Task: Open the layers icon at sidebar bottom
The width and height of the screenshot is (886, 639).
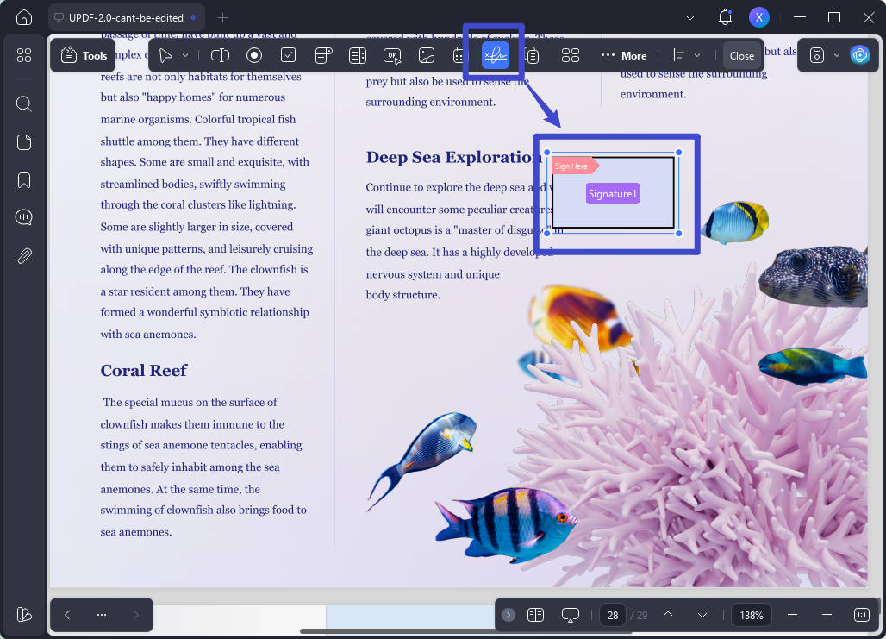Action: click(24, 614)
